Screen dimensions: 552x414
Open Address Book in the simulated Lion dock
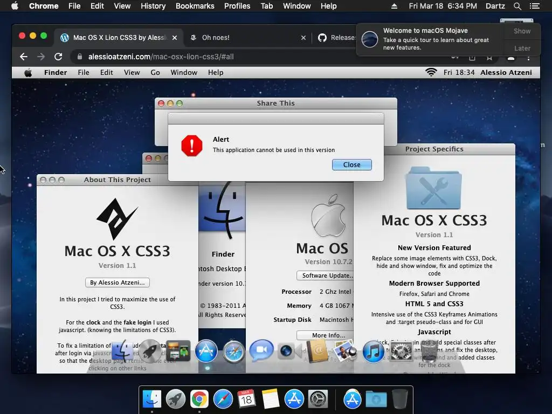317,350
